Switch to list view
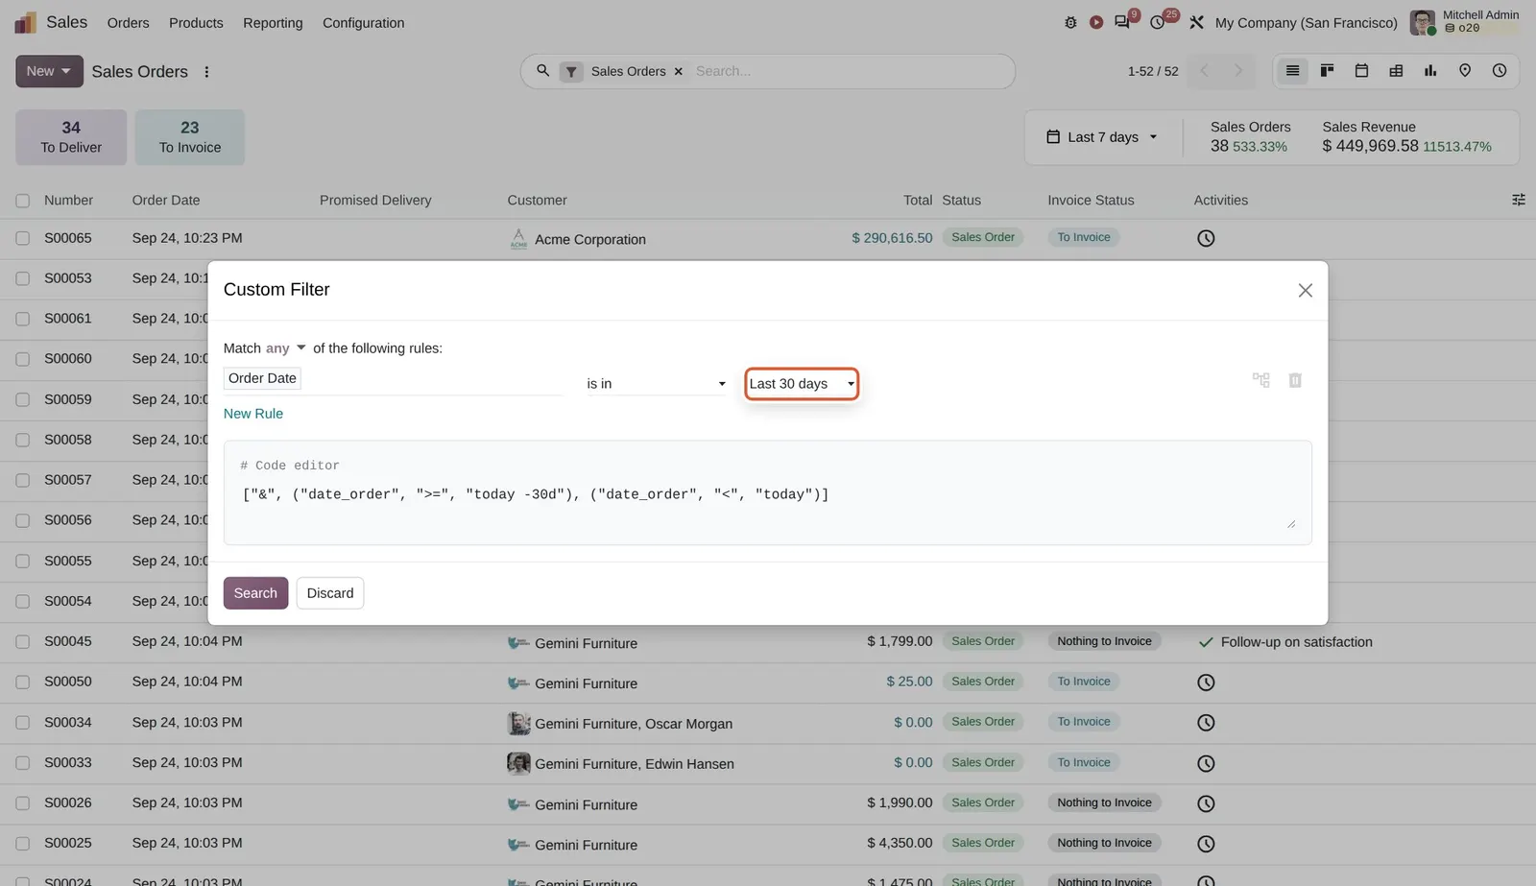 (1292, 71)
